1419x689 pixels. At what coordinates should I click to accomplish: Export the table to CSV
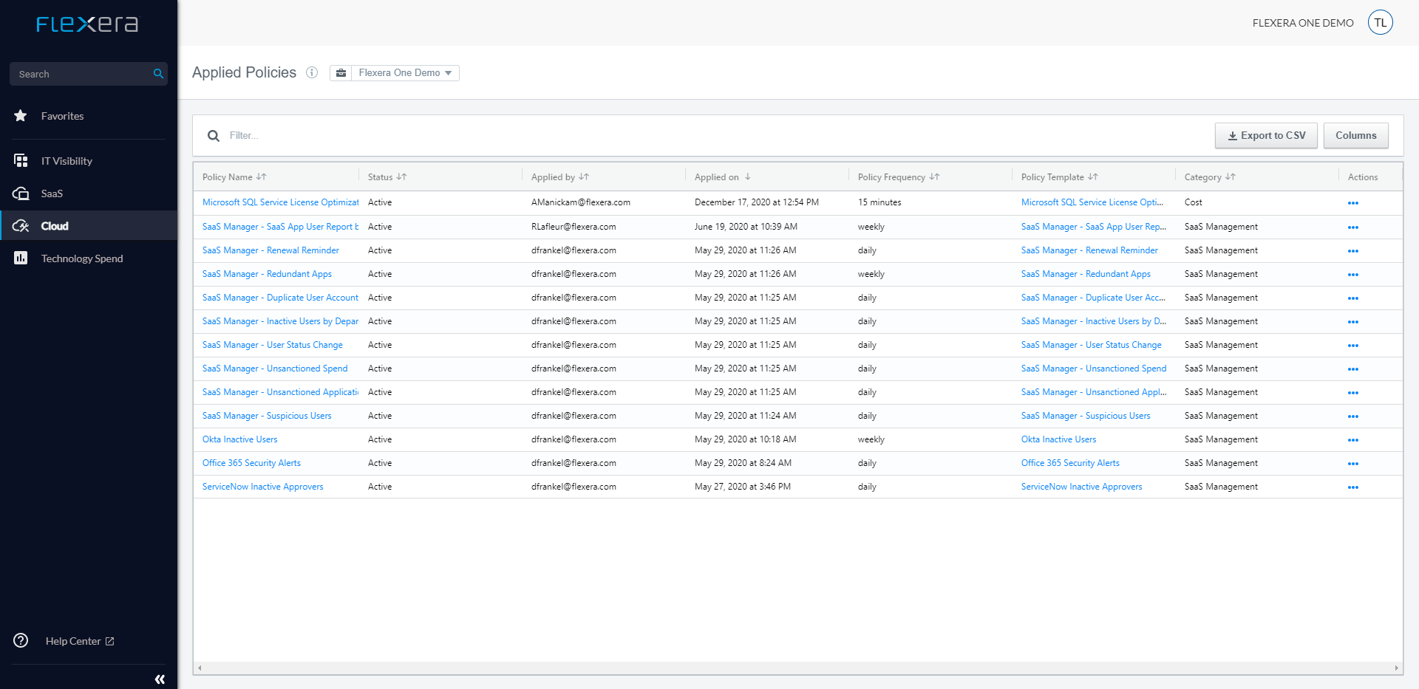(x=1266, y=136)
